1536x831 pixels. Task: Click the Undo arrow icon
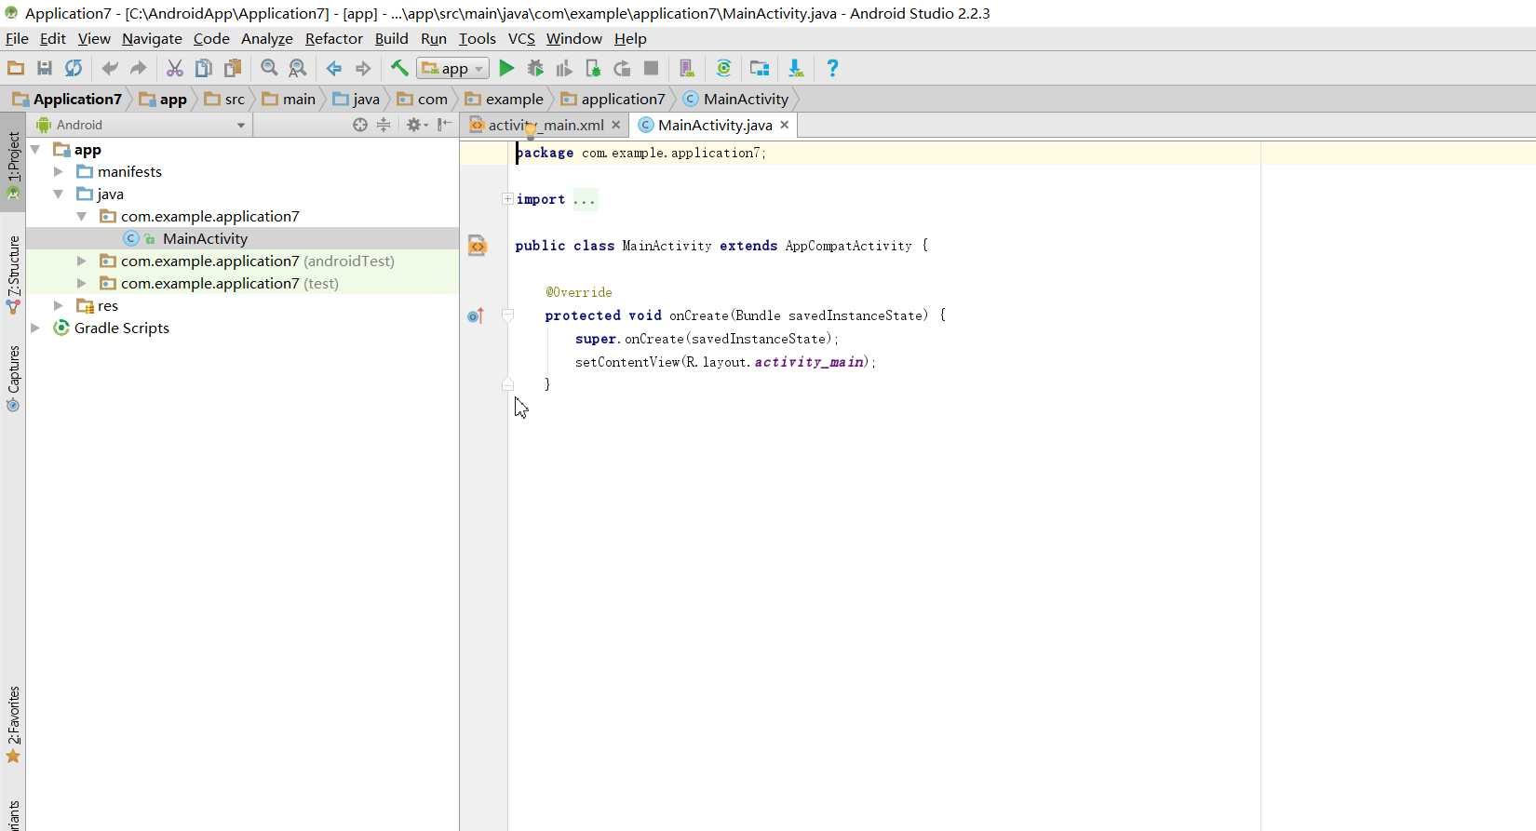(110, 68)
